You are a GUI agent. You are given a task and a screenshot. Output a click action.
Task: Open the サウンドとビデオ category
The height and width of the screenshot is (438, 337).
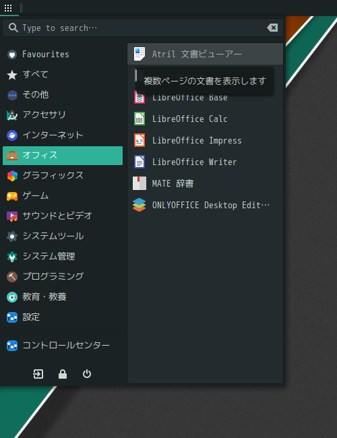point(63,216)
